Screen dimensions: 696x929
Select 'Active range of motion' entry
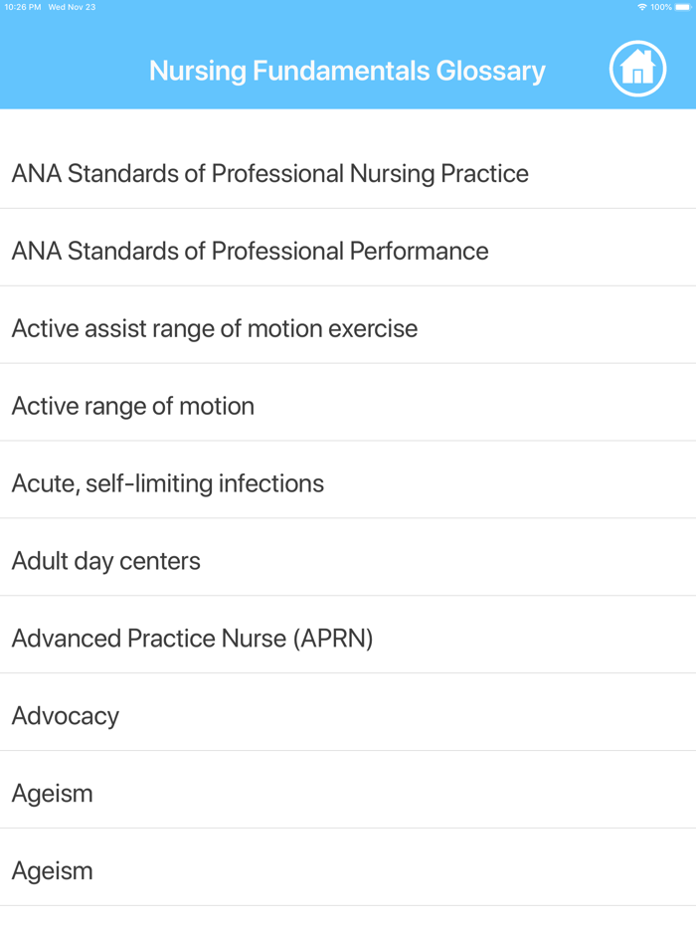click(132, 406)
